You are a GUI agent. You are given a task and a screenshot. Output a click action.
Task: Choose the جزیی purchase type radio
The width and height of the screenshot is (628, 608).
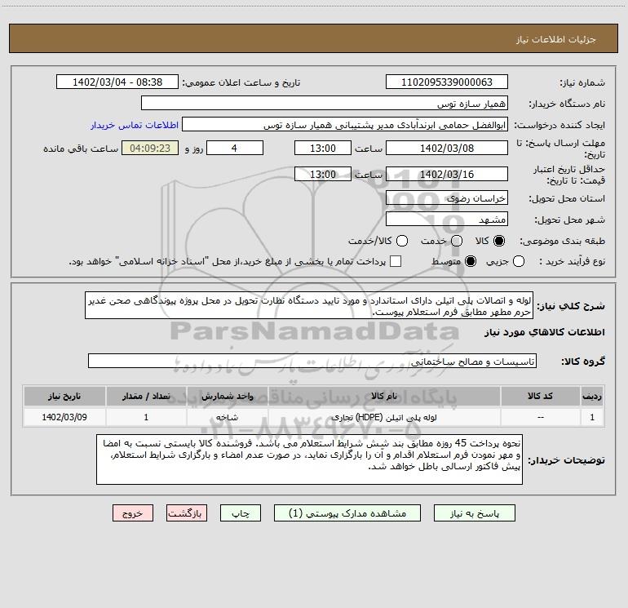(518, 261)
